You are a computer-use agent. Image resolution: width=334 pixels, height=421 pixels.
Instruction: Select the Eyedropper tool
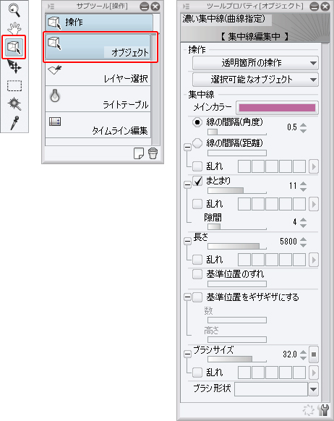14,123
